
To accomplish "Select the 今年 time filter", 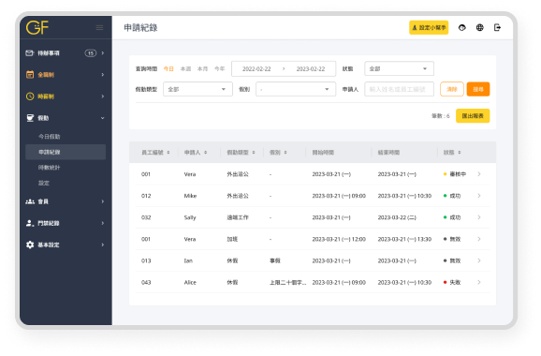I will [219, 69].
